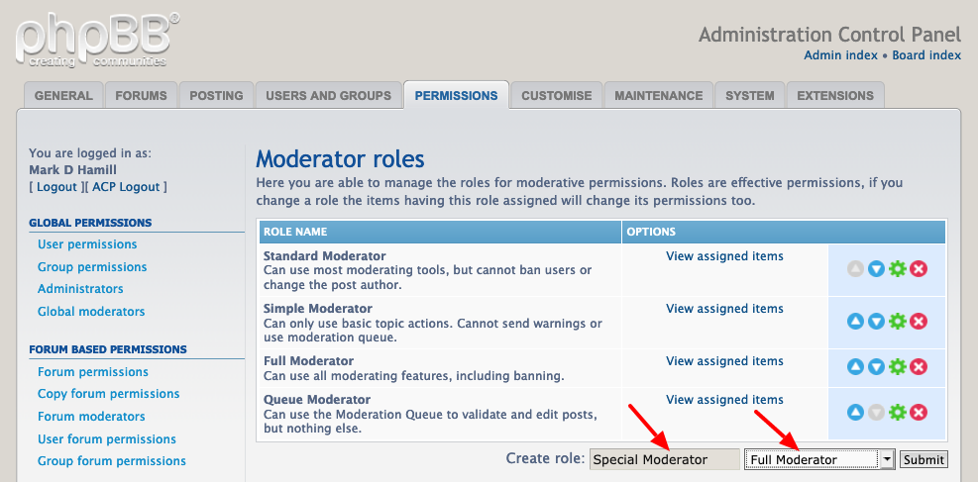Move Simple Moderator role up
978x482 pixels.
coord(855,322)
